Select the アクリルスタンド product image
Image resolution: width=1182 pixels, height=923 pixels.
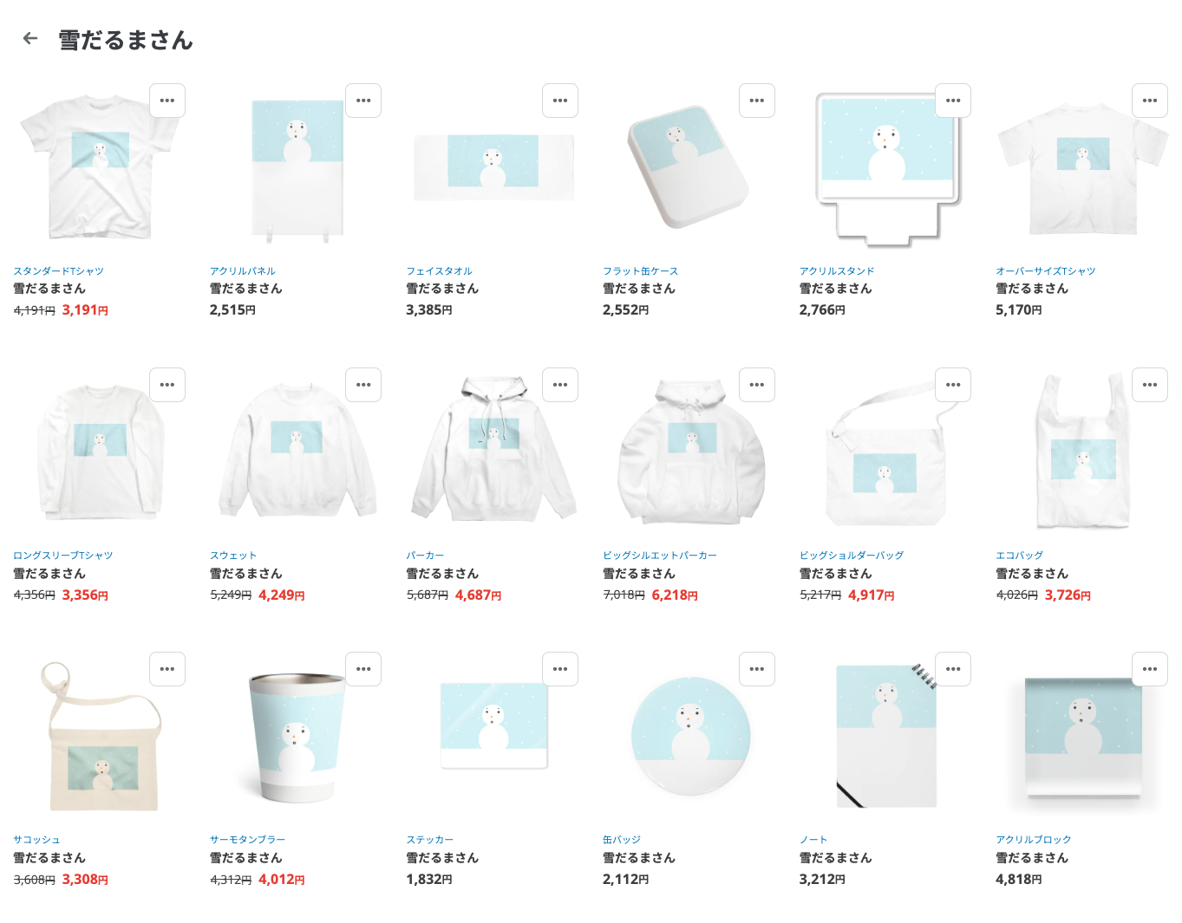887,169
